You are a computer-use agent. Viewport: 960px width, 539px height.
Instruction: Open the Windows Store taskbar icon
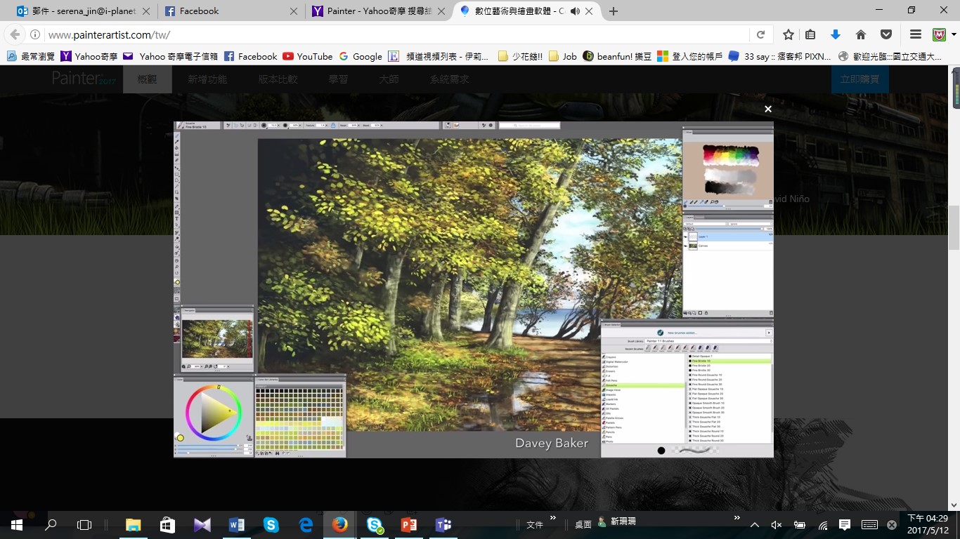pyautogui.click(x=167, y=524)
